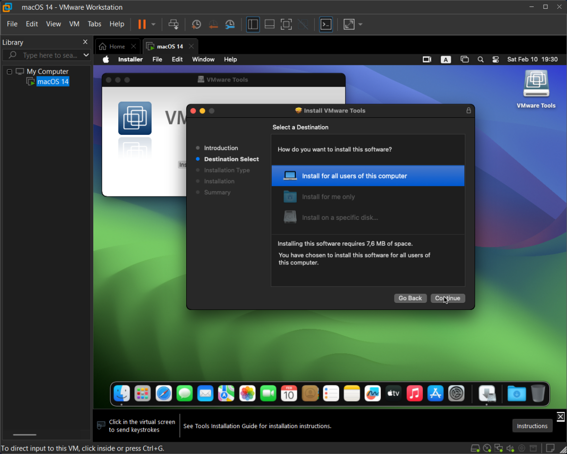Open the Apple menu

point(106,59)
